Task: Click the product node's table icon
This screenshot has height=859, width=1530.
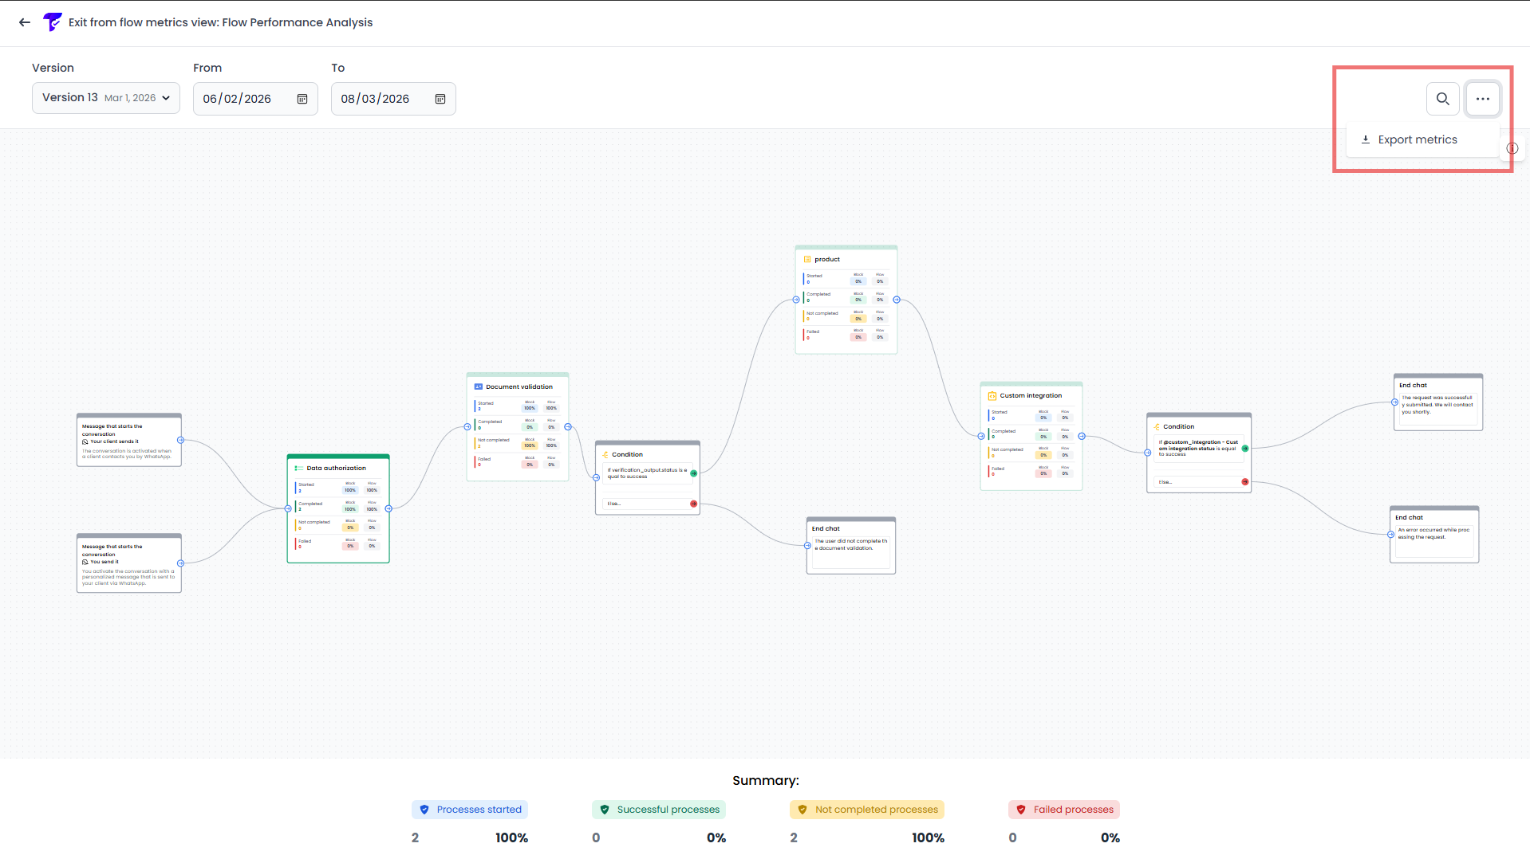Action: 808,259
